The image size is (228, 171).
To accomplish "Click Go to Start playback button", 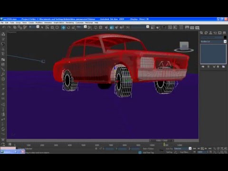I will [x=194, y=149].
